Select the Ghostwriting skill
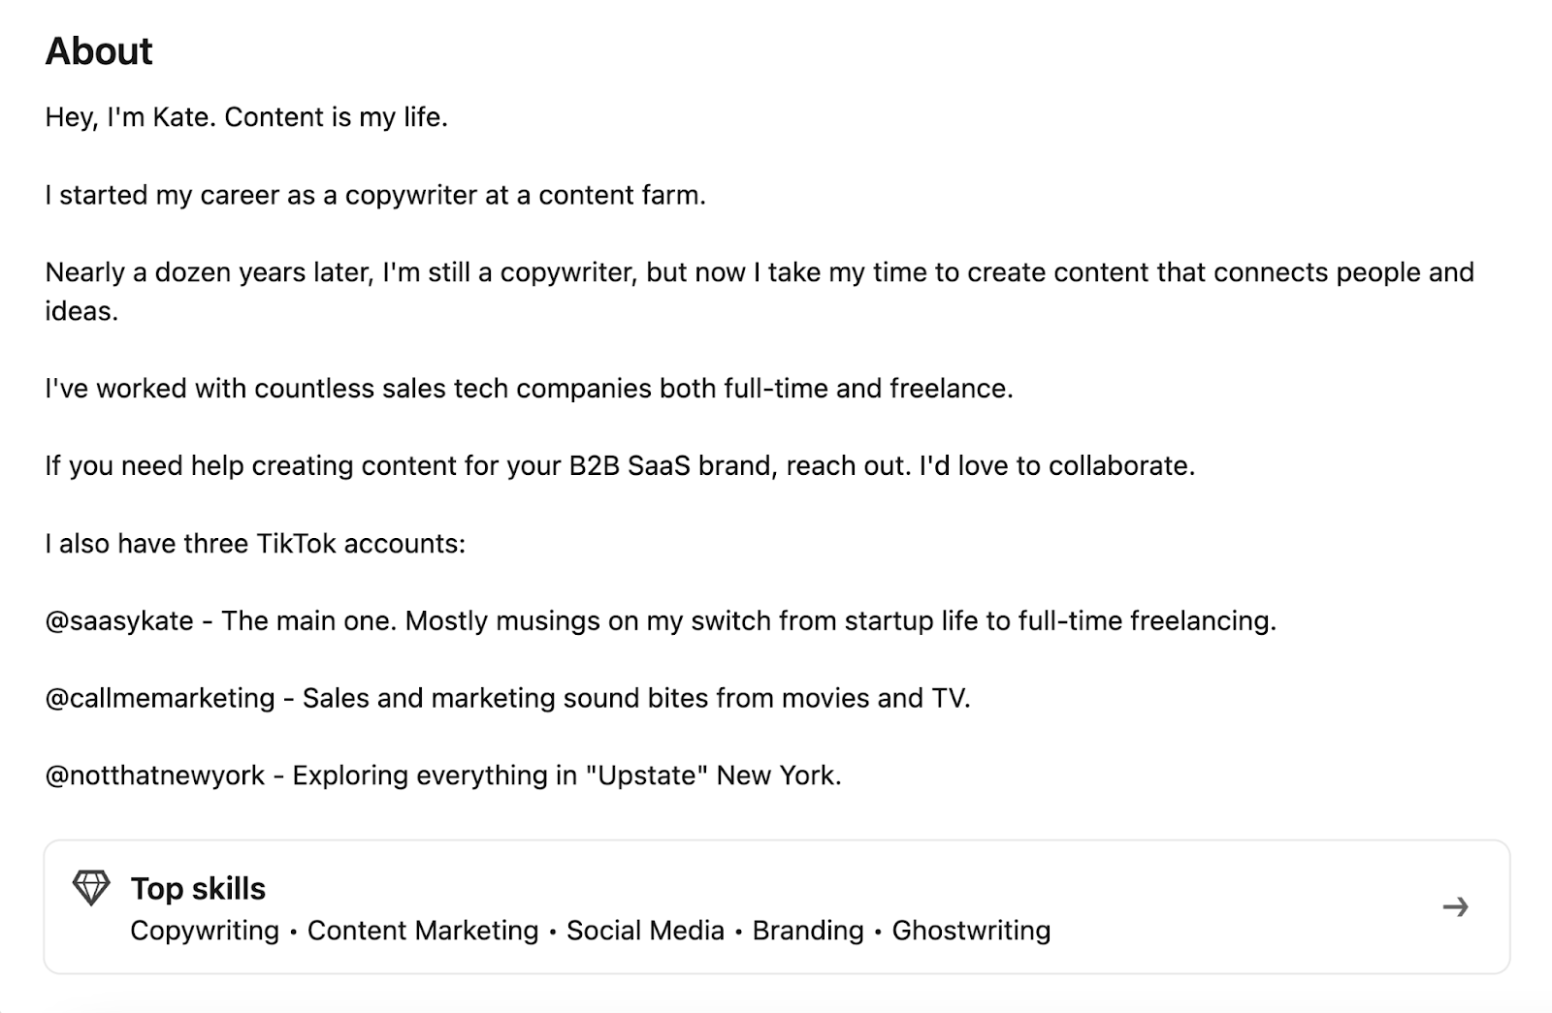The width and height of the screenshot is (1552, 1013). (x=971, y=931)
